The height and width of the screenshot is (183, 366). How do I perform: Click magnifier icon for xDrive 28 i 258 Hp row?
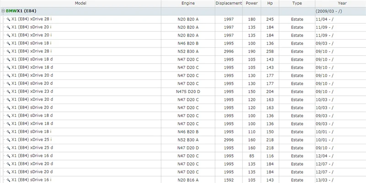(8, 52)
